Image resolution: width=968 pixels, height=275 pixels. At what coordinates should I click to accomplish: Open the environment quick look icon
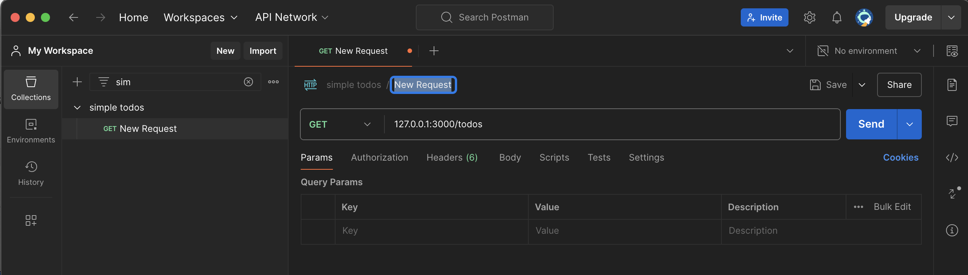pyautogui.click(x=952, y=51)
